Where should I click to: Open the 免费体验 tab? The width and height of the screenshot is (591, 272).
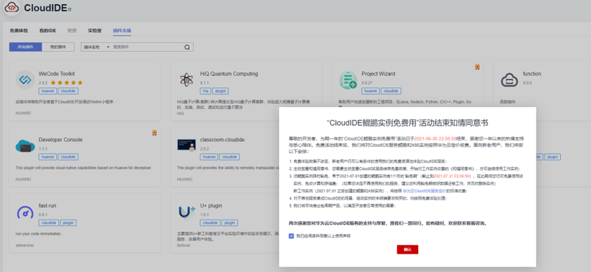point(18,31)
